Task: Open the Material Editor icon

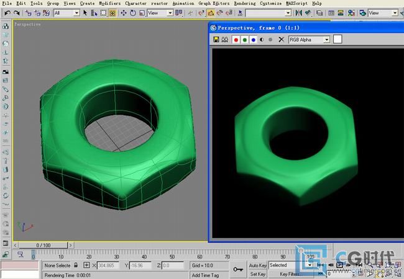Action: click(x=351, y=13)
